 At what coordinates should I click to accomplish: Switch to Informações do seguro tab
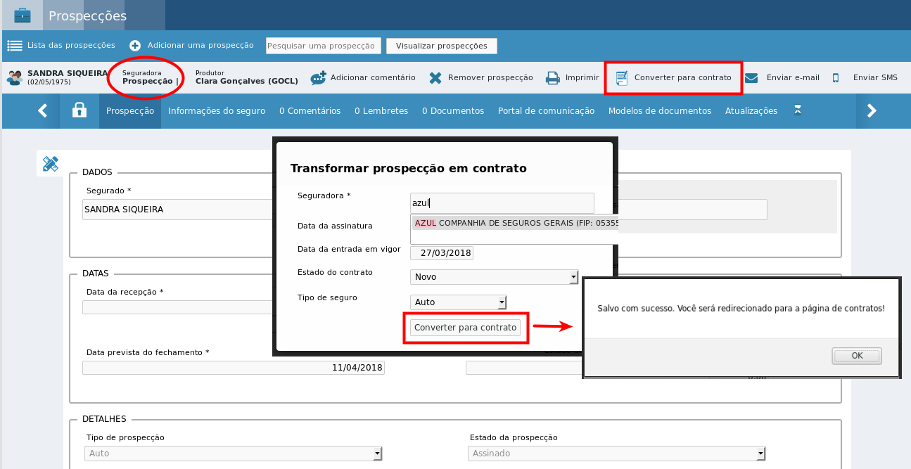[217, 111]
